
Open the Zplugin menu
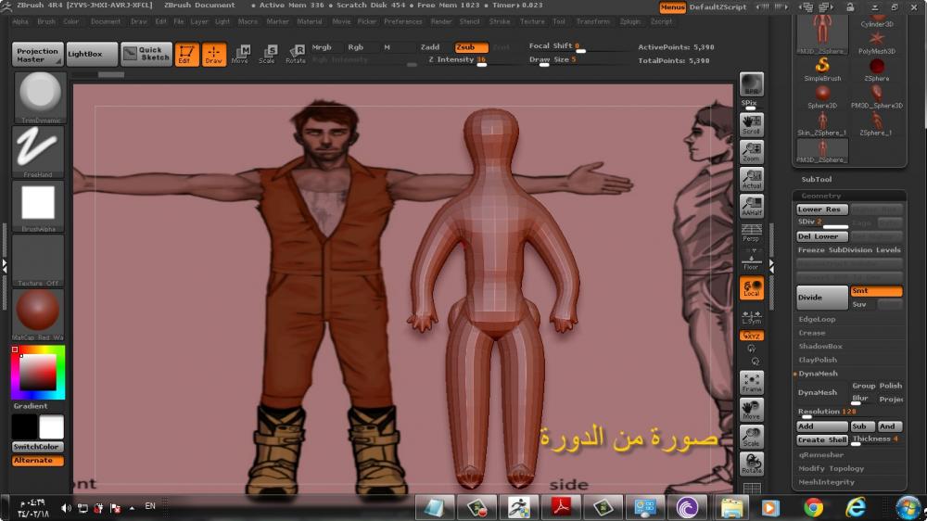point(629,21)
